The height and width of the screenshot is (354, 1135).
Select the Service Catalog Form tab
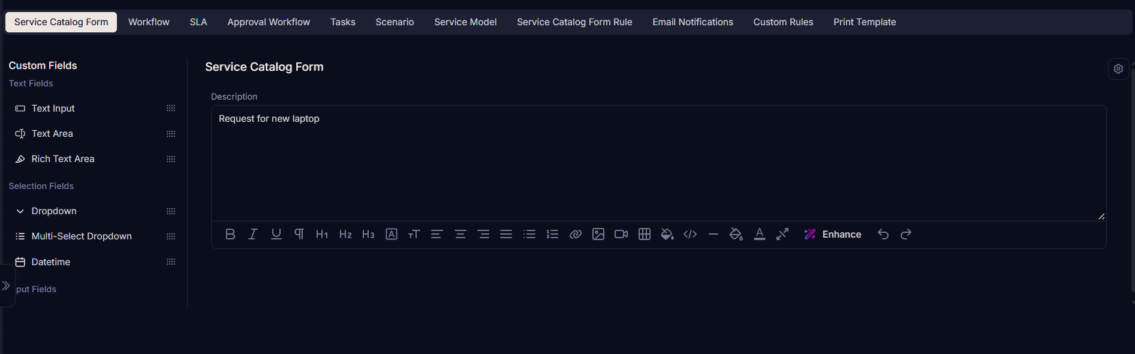click(61, 22)
